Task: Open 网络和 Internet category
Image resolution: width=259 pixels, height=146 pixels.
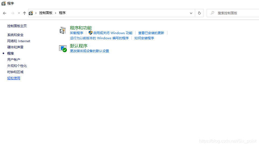Action: (19, 41)
